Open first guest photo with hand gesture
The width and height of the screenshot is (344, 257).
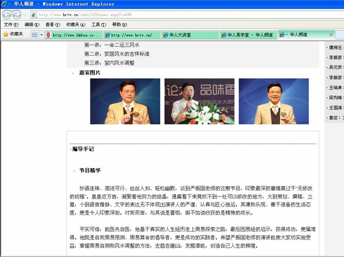(125, 101)
